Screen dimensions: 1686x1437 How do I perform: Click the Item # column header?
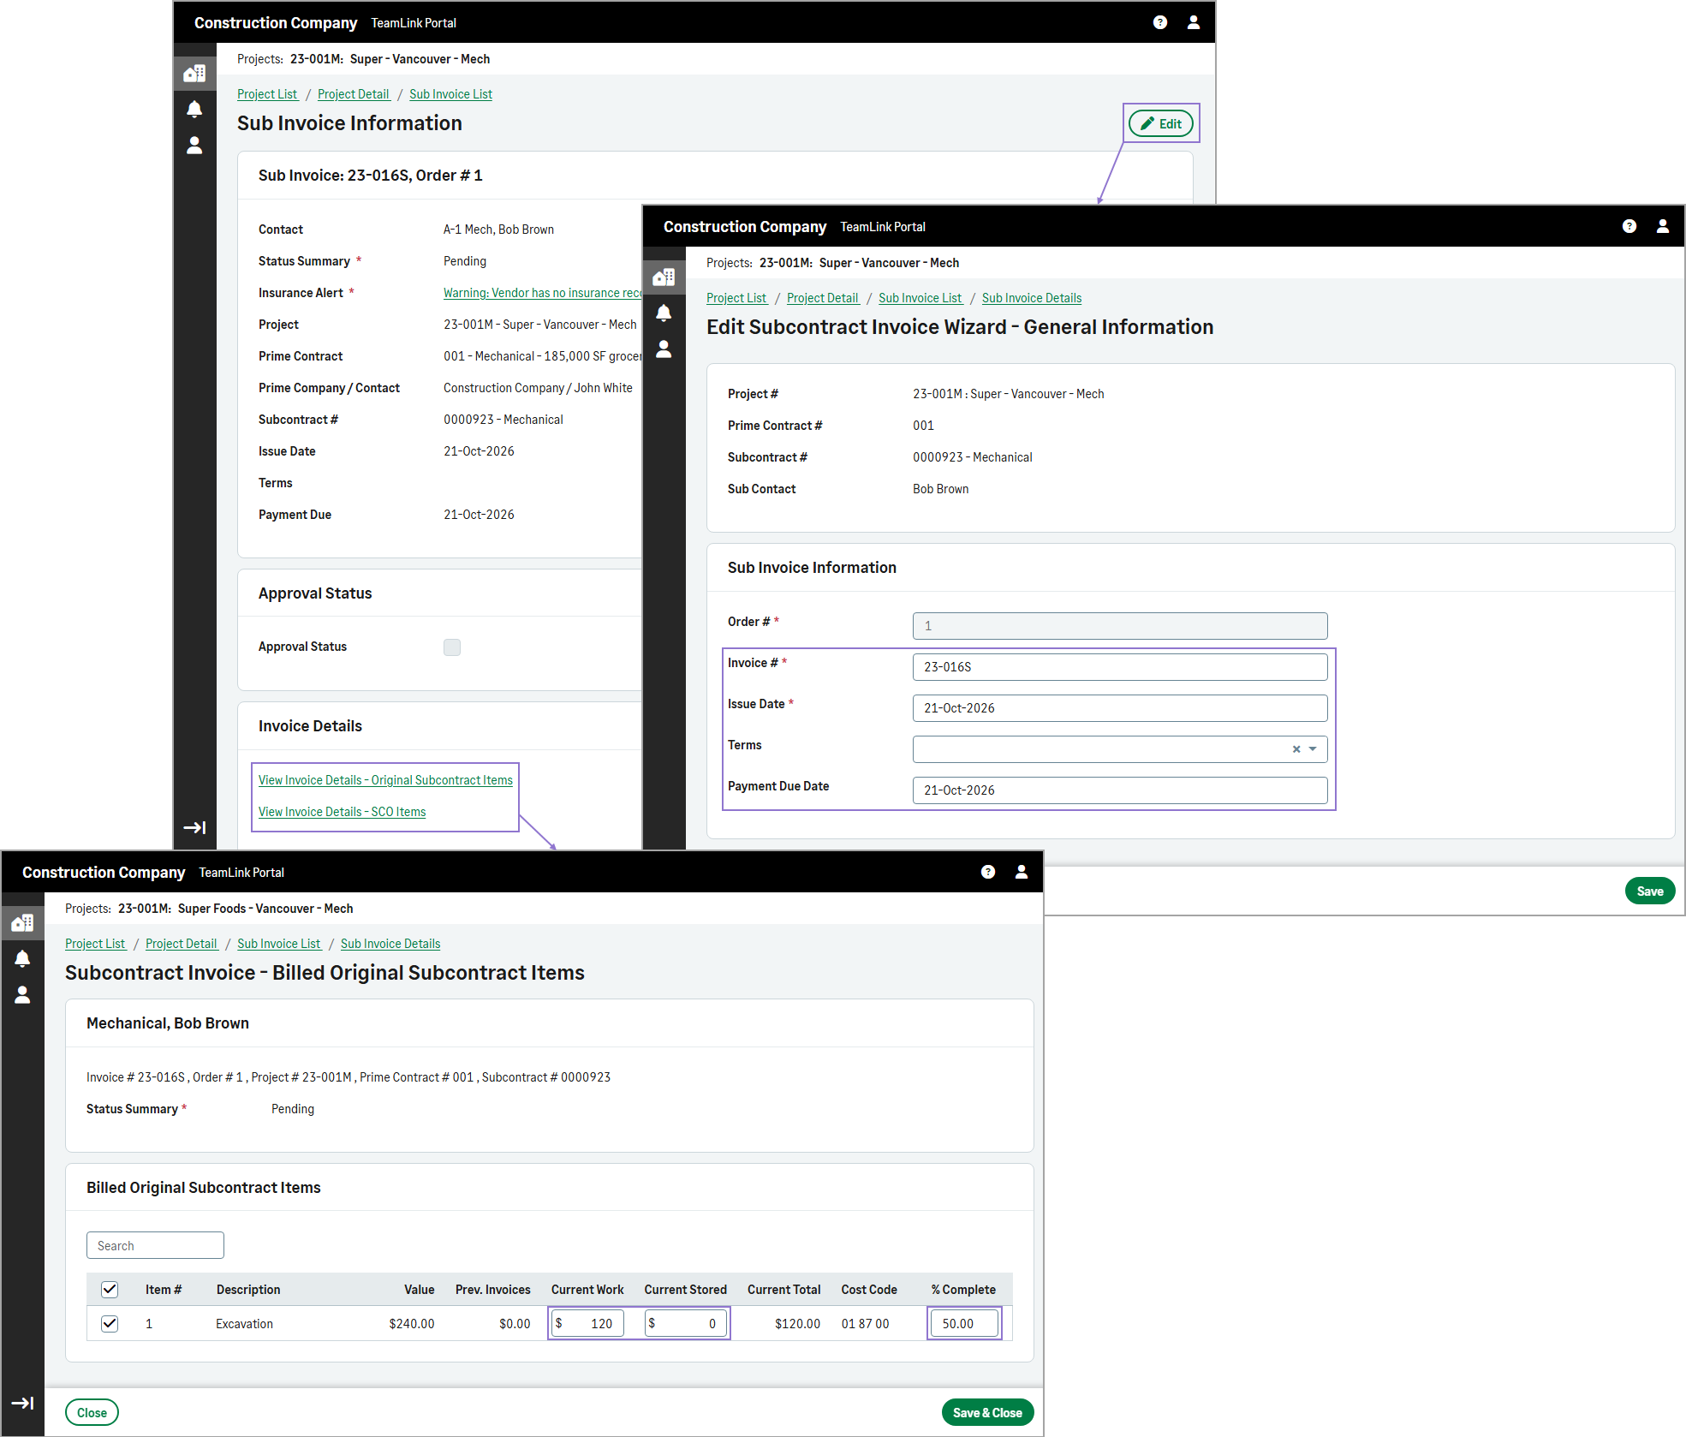(164, 1290)
